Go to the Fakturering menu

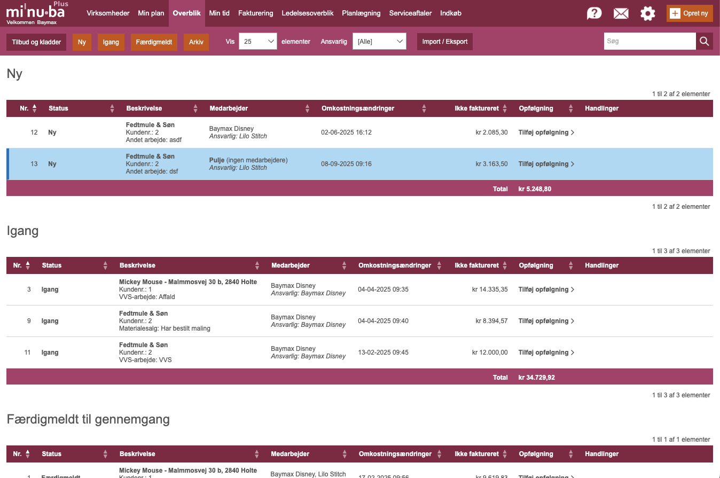coord(255,13)
